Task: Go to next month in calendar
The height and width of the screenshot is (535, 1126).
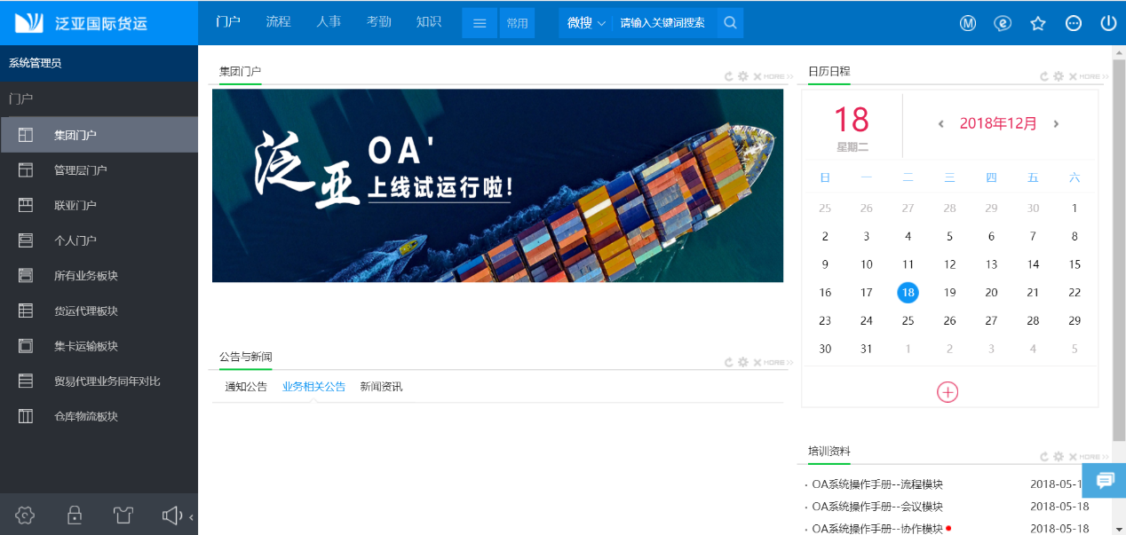Action: click(x=1056, y=124)
